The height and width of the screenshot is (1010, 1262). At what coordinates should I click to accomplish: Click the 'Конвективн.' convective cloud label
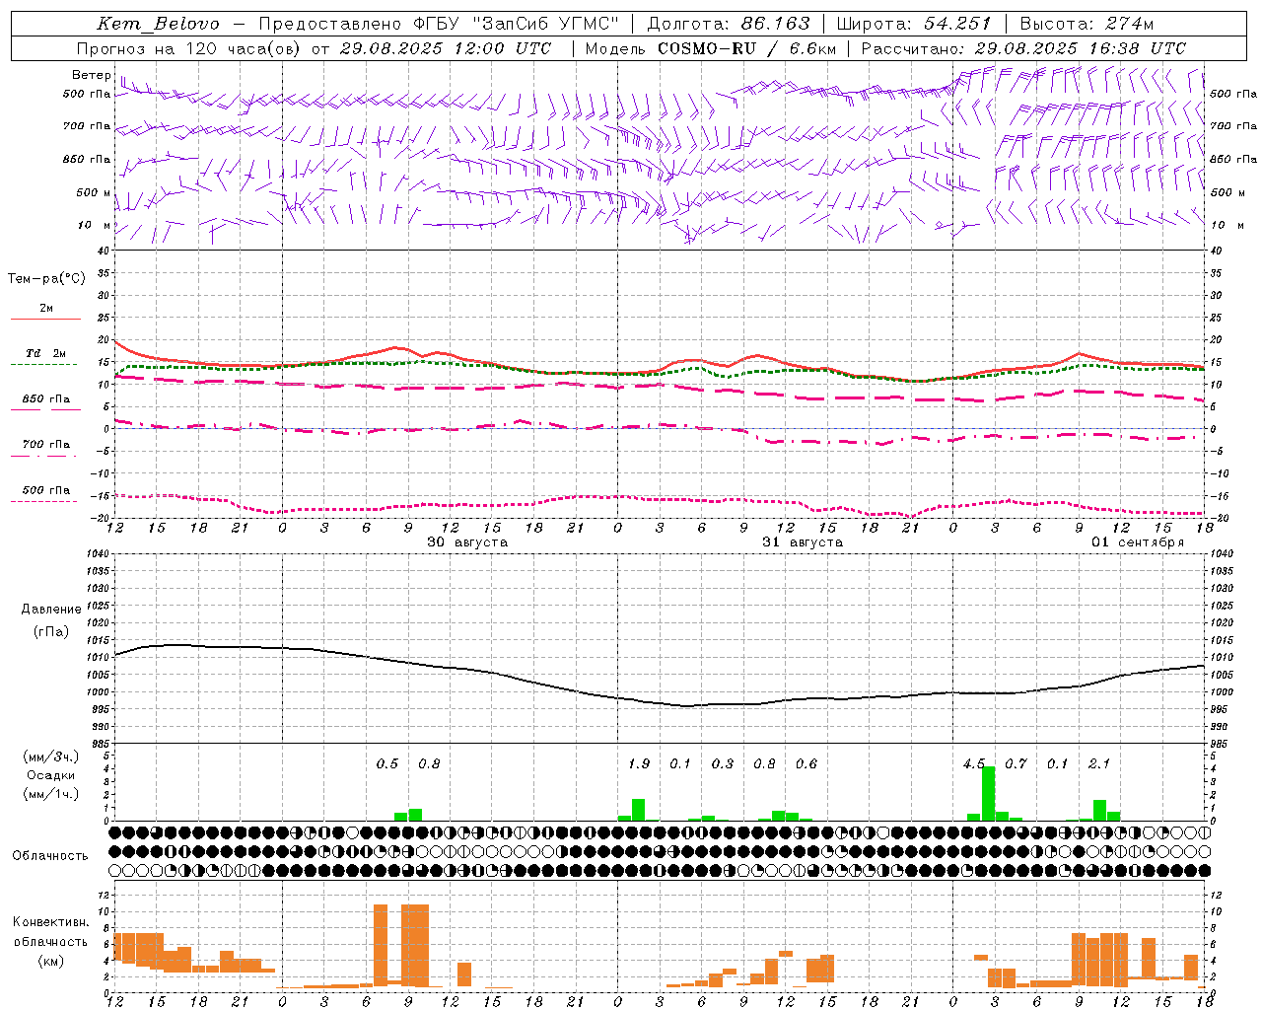coord(50,922)
